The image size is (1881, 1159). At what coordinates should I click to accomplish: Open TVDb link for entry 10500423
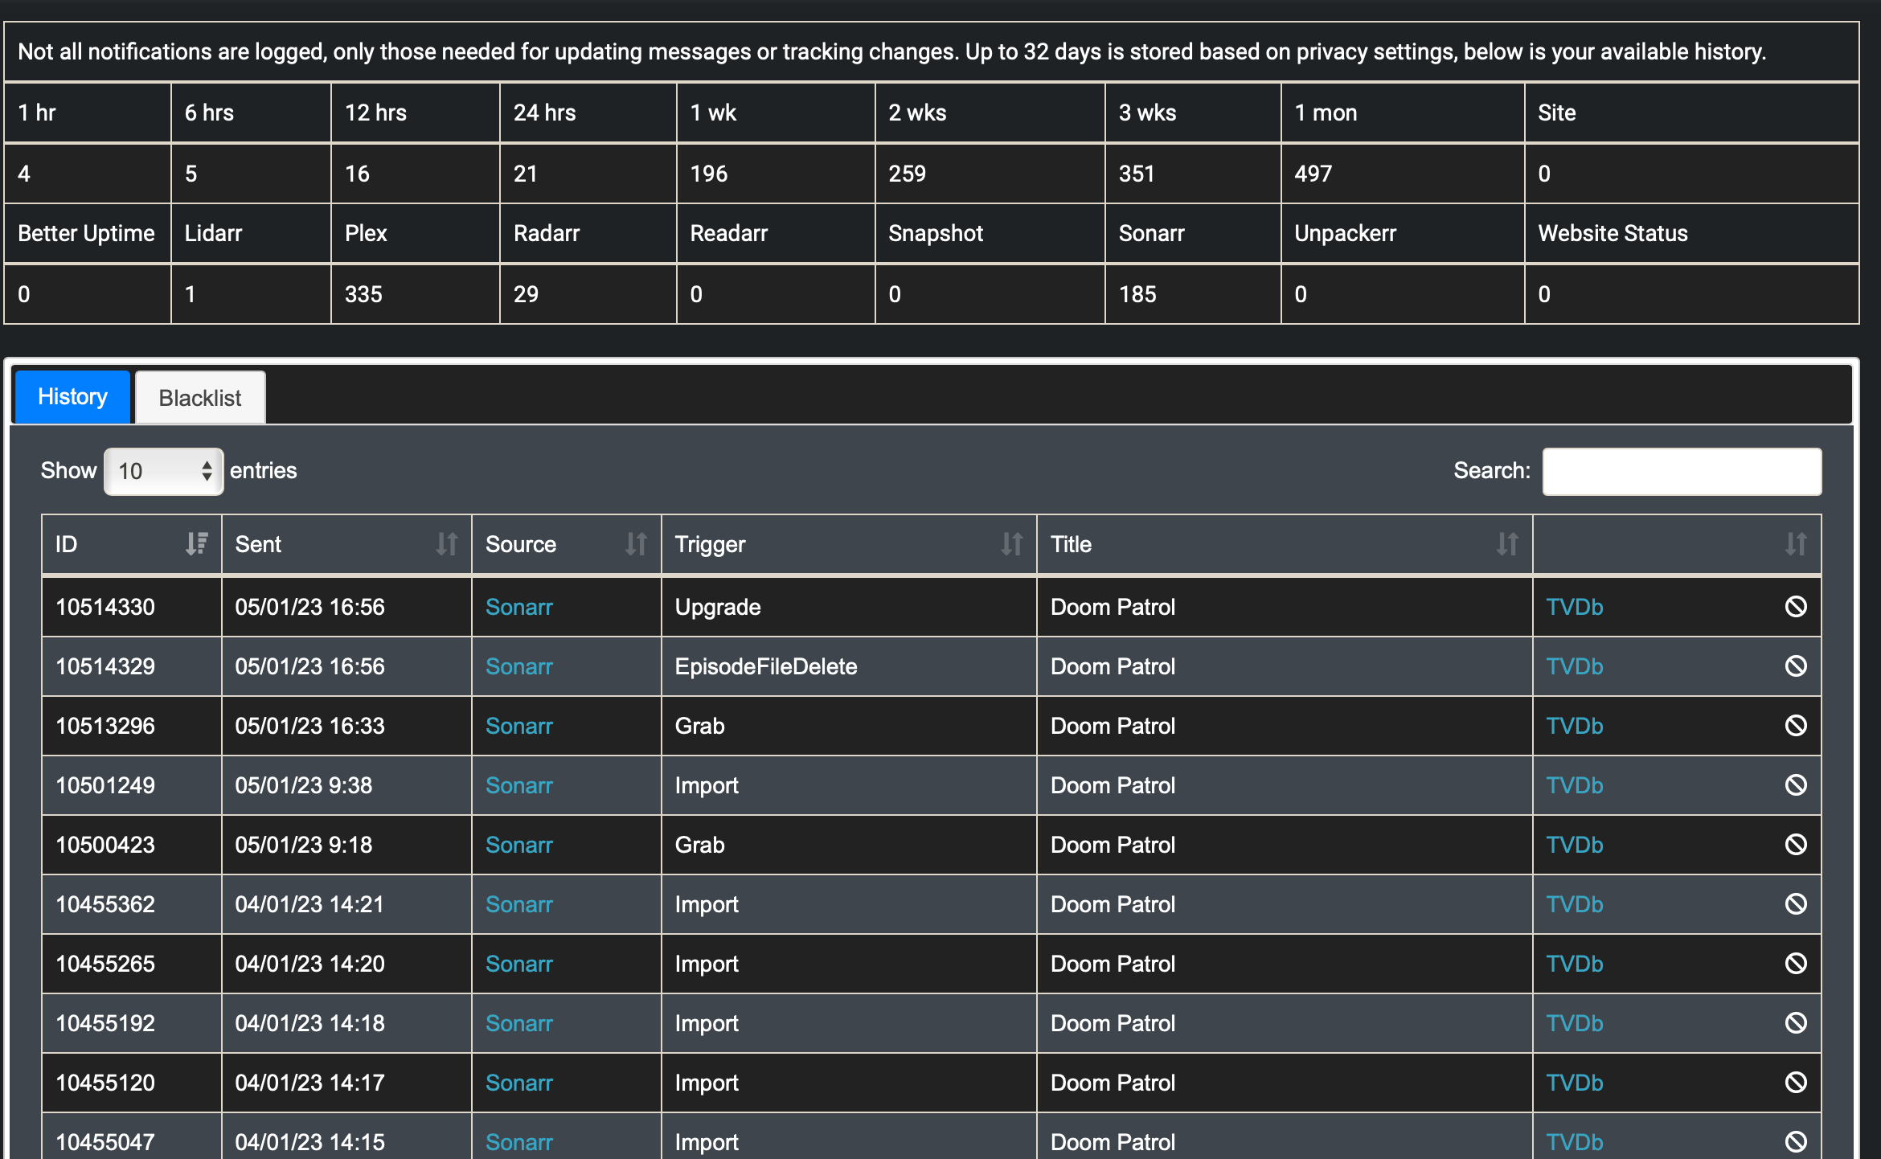1574,845
